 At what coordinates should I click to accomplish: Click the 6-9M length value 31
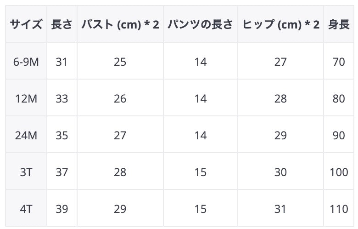pos(62,62)
